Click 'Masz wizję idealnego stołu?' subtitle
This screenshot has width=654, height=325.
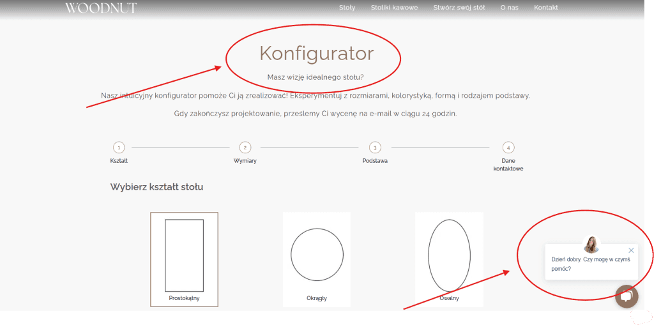click(x=316, y=77)
